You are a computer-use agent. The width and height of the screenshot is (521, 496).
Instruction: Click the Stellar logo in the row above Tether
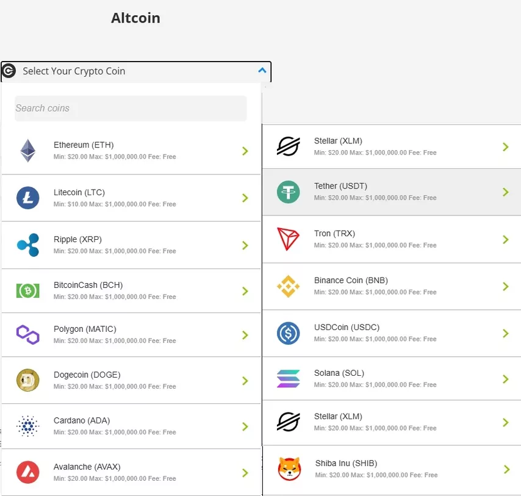(x=289, y=146)
